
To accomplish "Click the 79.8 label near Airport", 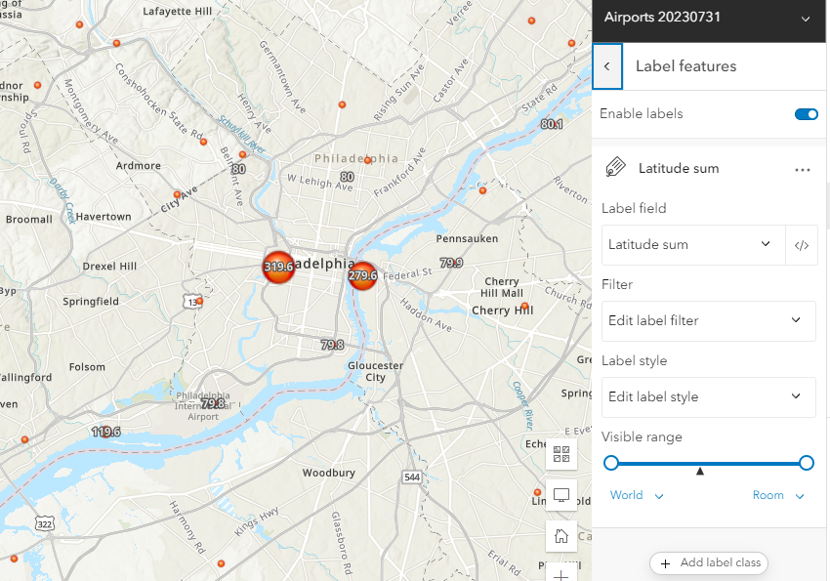I will pyautogui.click(x=213, y=403).
